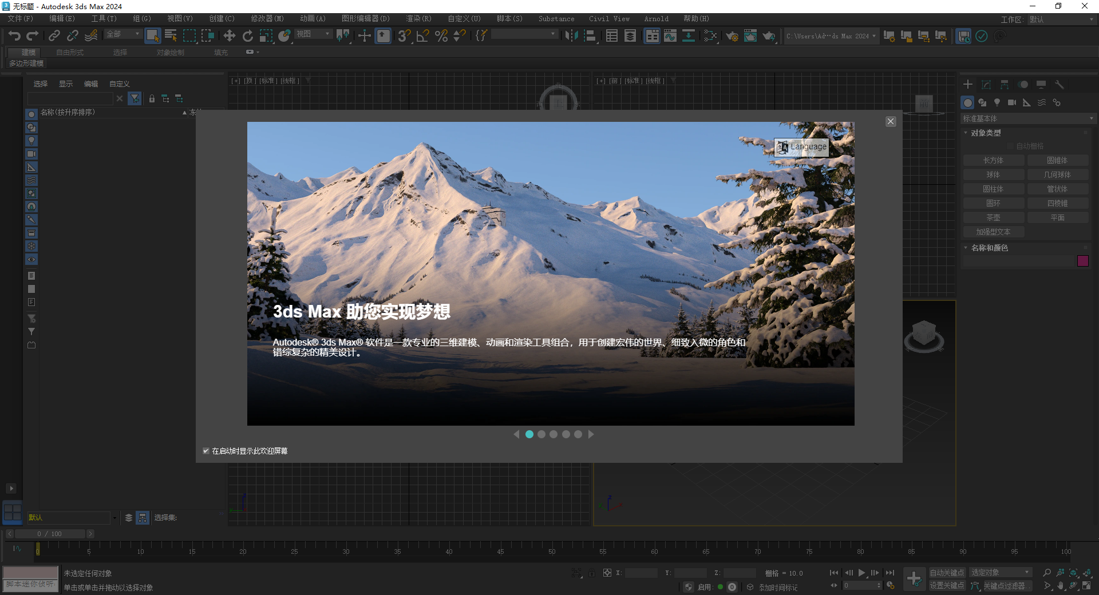This screenshot has height=595, width=1099.
Task: Open Render Setup teapot icon
Action: [x=732, y=36]
